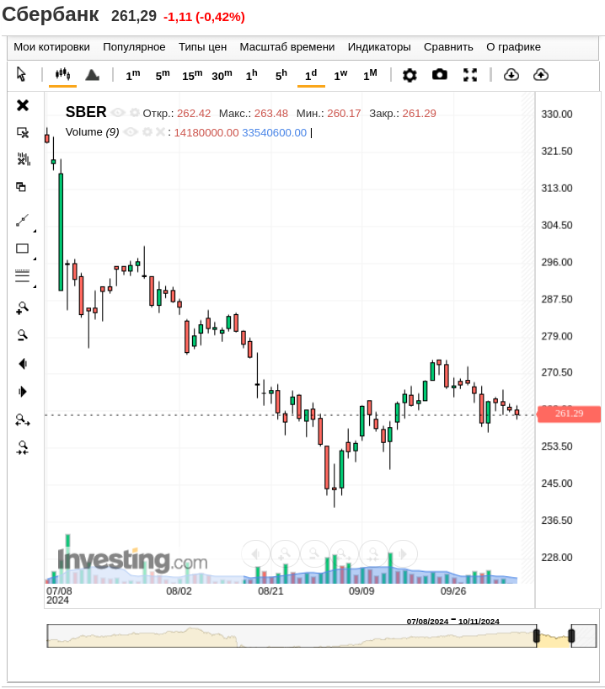The image size is (605, 689).
Task: Set timeframe to 1 month
Action: 370,75
